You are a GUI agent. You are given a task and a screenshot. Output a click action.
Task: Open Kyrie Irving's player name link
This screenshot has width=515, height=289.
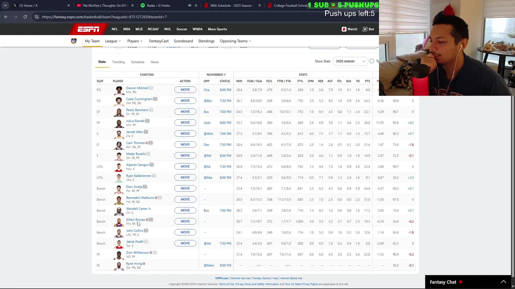tap(134, 264)
